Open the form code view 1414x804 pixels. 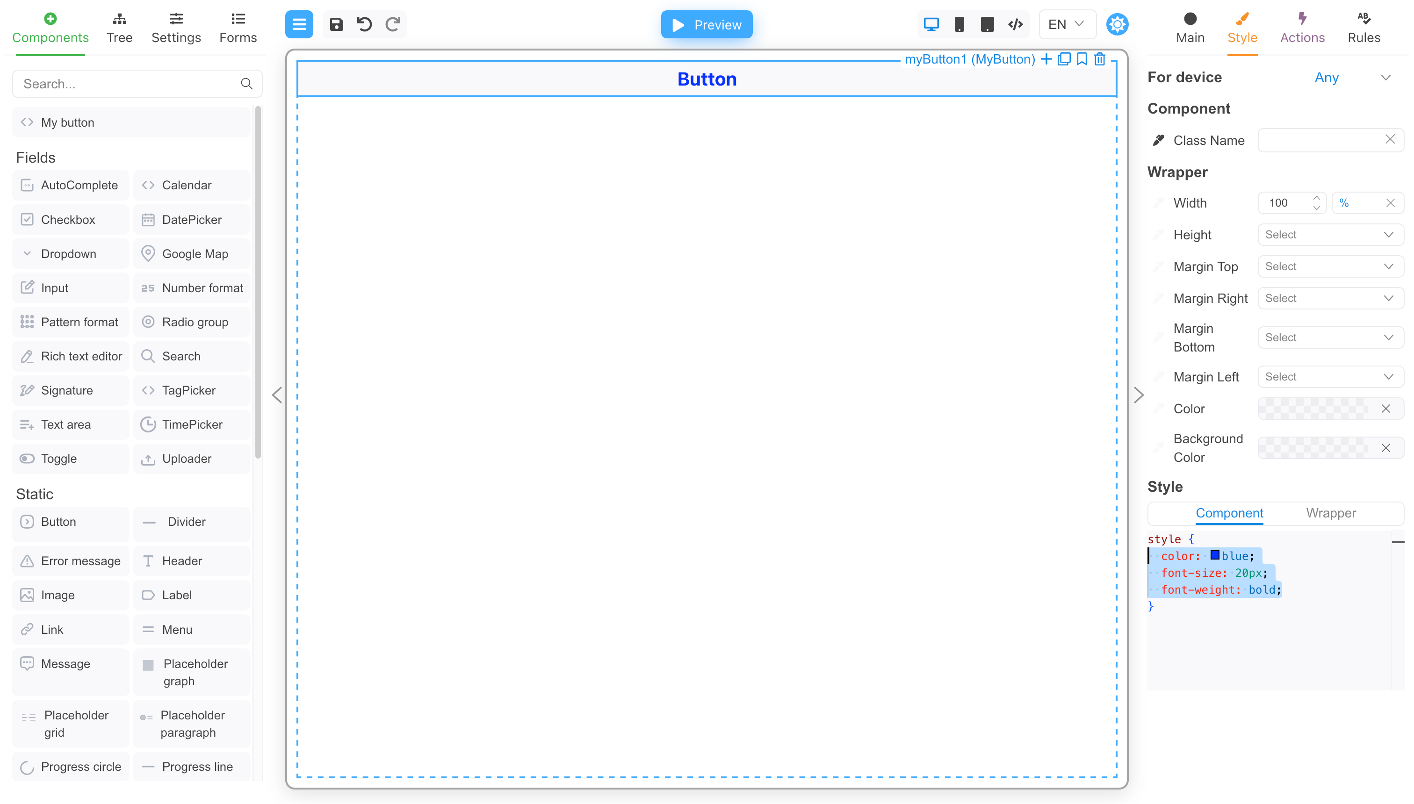[x=1015, y=24]
